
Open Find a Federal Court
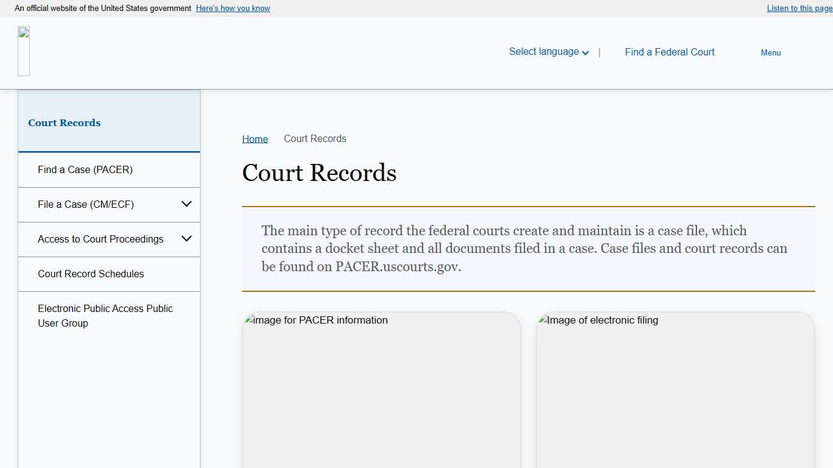click(x=669, y=52)
